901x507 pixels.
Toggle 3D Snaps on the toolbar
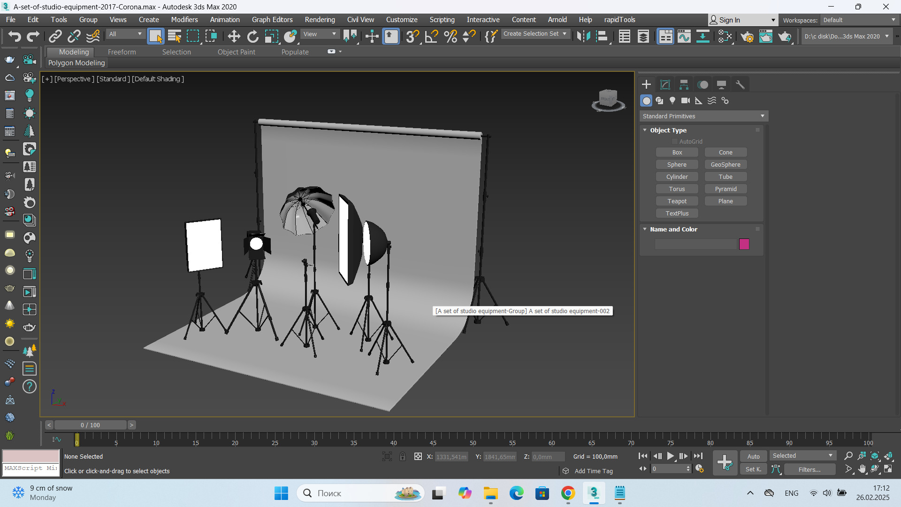pos(412,36)
